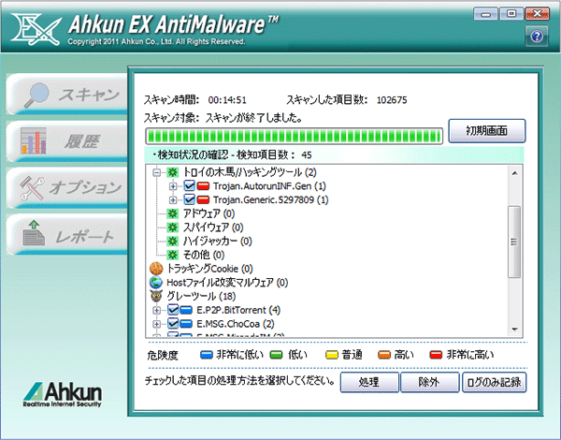Click the bar chart history icon
This screenshot has height=440, width=561.
[34, 140]
